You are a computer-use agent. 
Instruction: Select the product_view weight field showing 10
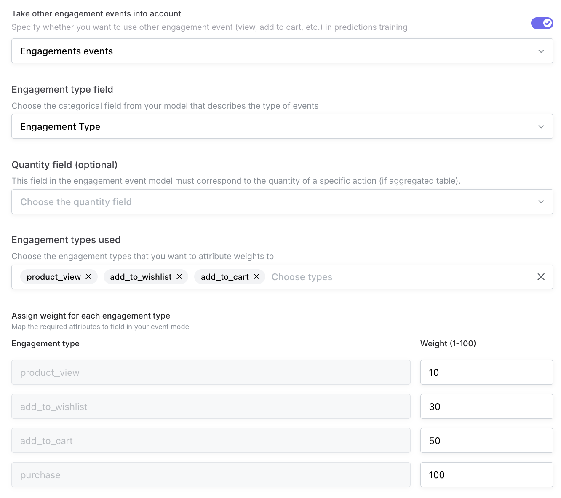click(486, 372)
